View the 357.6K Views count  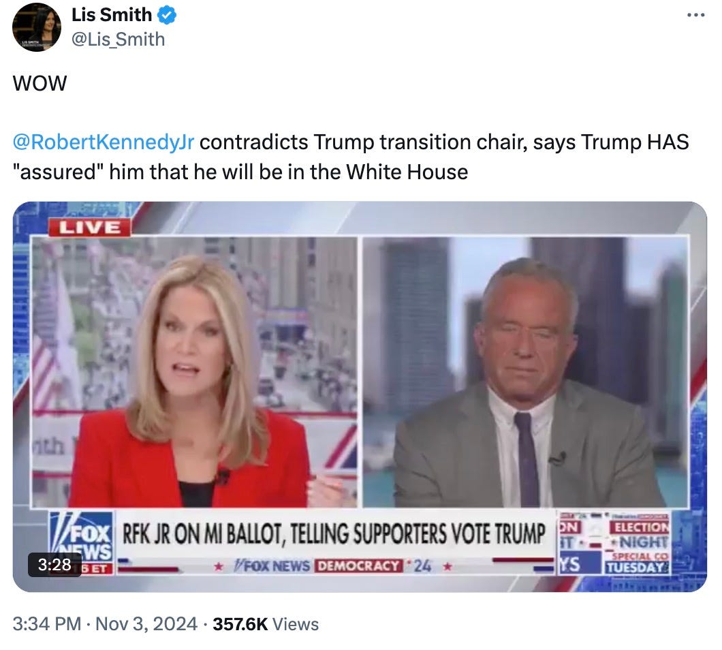click(266, 623)
